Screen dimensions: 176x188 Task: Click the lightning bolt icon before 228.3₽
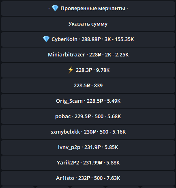click(x=70, y=70)
